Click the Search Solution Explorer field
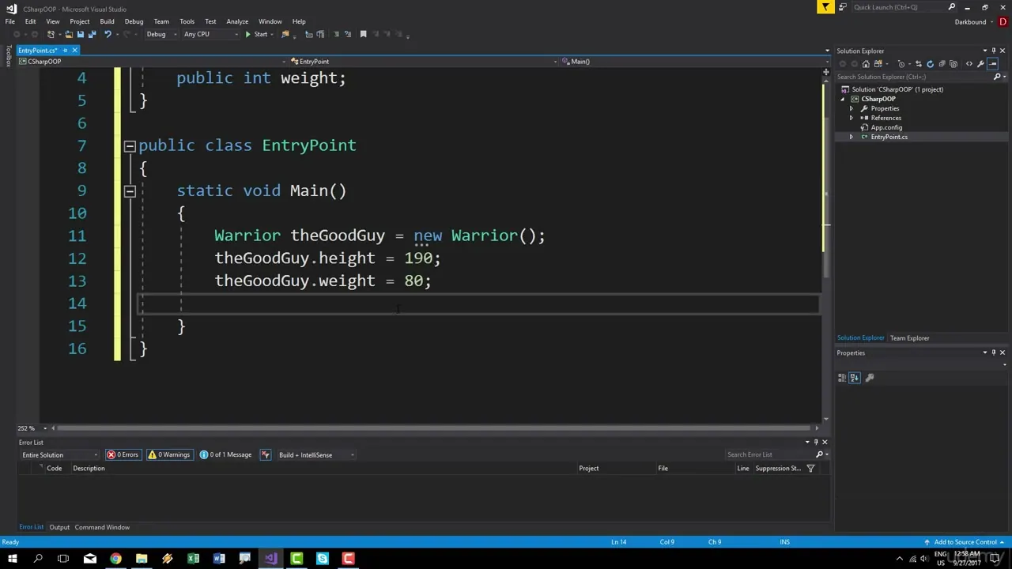This screenshot has width=1012, height=569. [x=914, y=77]
